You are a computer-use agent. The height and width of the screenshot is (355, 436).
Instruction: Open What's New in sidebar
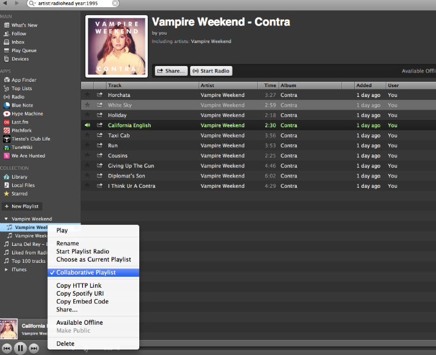(x=21, y=25)
